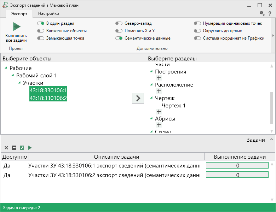This screenshot has height=212, width=276.
Task: Open the Настройки tab
Action: (x=48, y=13)
